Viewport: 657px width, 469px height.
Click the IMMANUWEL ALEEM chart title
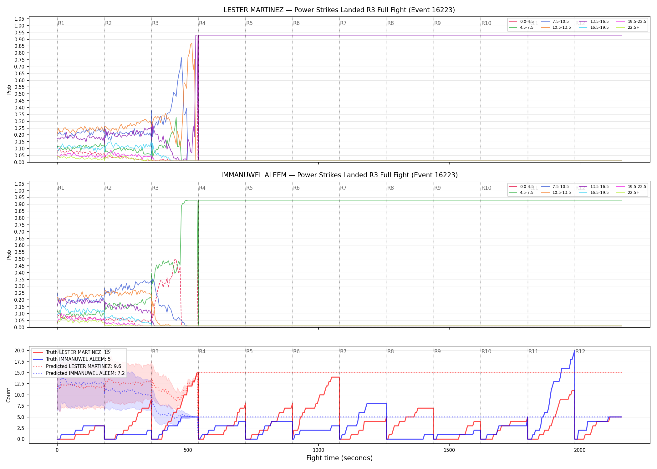coord(339,175)
